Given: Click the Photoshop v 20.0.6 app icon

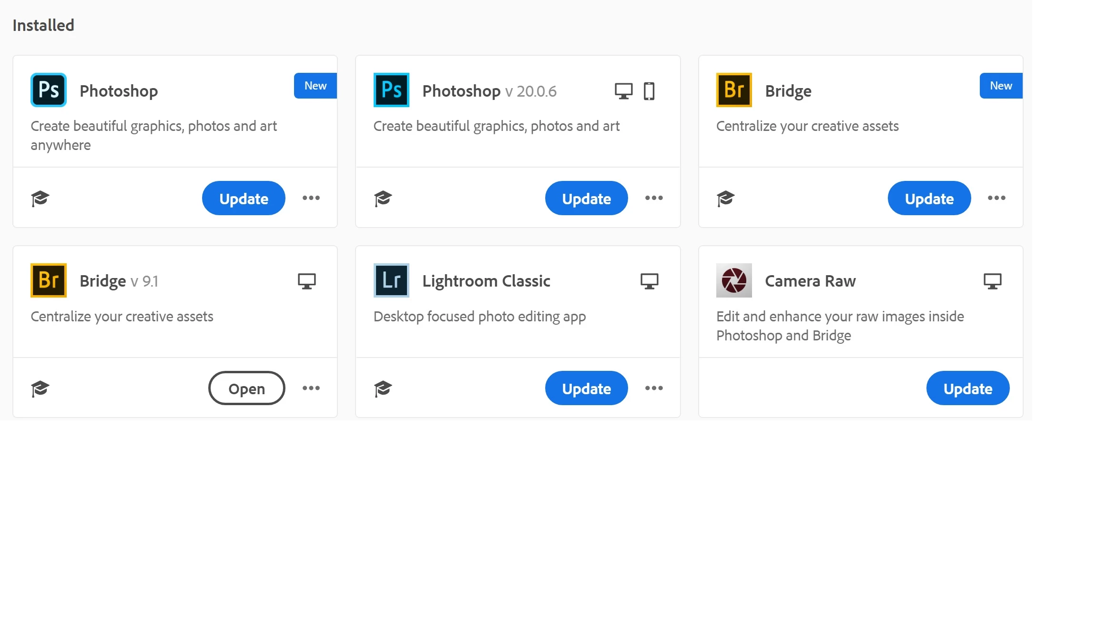Looking at the screenshot, I should click(x=391, y=90).
